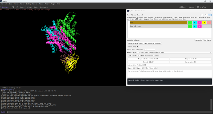Click the Show all (Alt+H) button
This screenshot has width=213, height=114.
pos(148,62)
